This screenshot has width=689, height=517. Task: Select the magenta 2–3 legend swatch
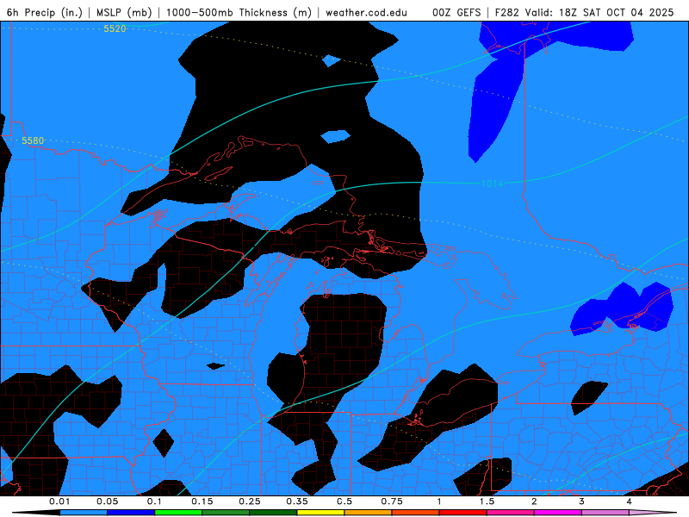point(558,513)
